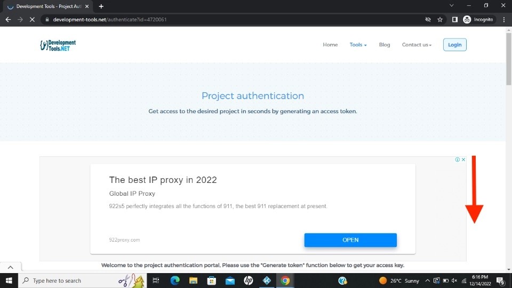This screenshot has height=288, width=512.
Task: Click the padlock site info icon
Action: pos(47,20)
